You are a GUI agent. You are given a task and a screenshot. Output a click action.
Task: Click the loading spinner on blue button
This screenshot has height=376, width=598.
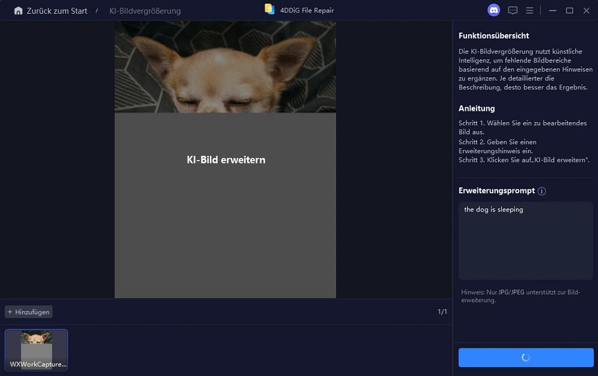pyautogui.click(x=526, y=357)
